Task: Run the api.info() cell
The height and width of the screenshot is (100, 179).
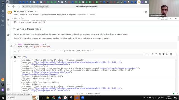Action: (15, 57)
